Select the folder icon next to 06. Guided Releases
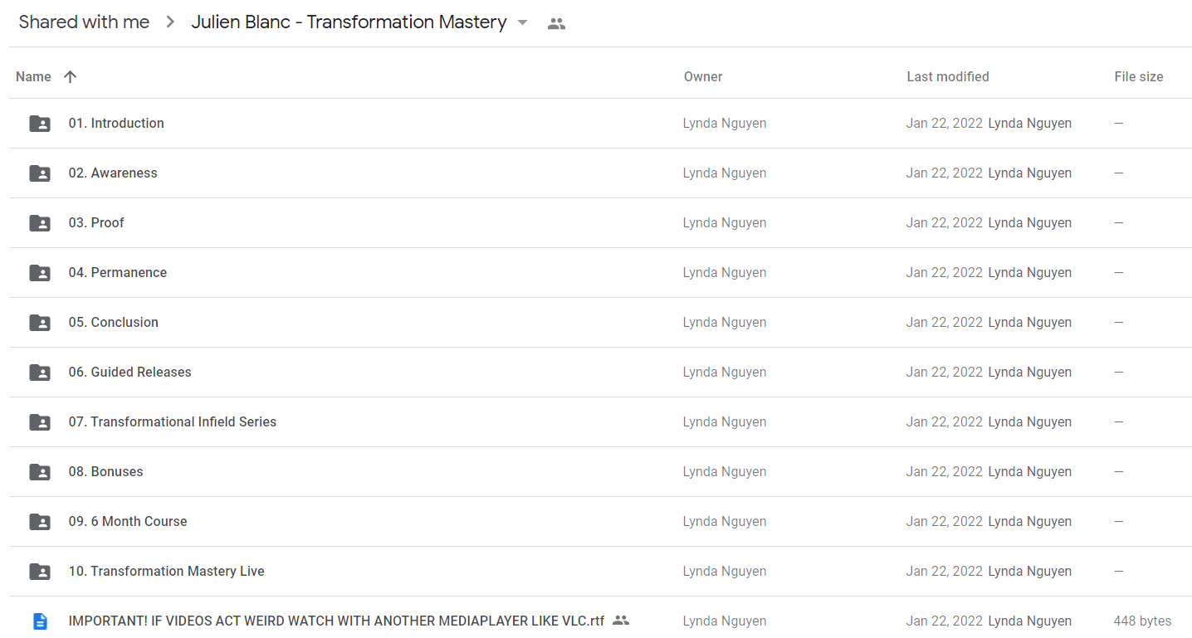The width and height of the screenshot is (1192, 638). click(40, 373)
